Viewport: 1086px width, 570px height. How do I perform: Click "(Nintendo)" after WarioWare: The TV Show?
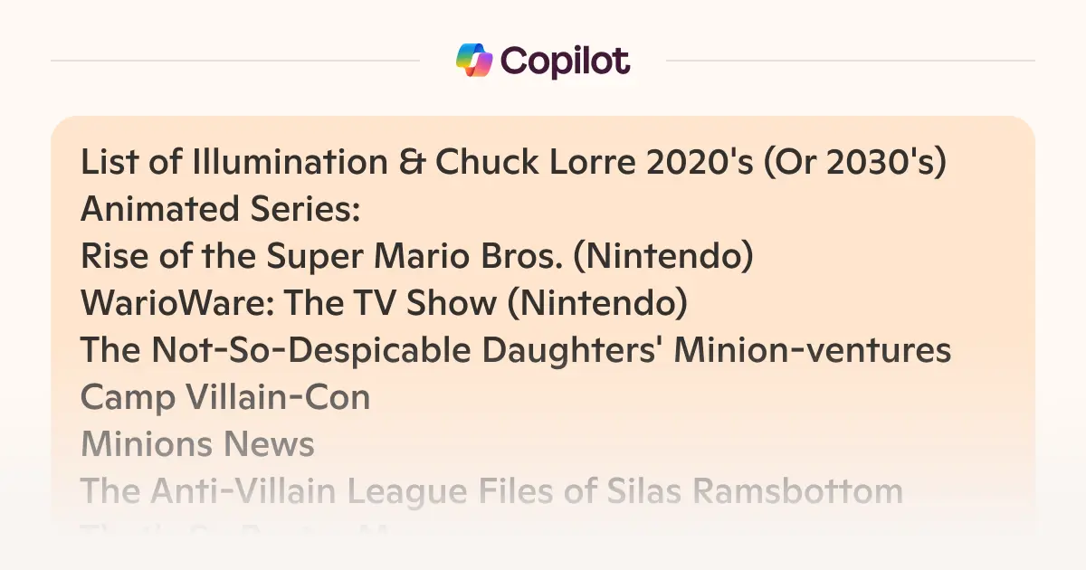click(x=597, y=304)
